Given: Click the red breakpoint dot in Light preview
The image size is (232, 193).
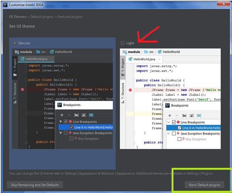Looking at the screenshot, I should click(130, 90).
